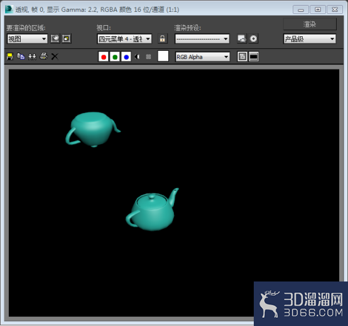Screen dimensions: 348x326
Task: Toggle the Lock to Viewport padlock
Action: (x=163, y=39)
